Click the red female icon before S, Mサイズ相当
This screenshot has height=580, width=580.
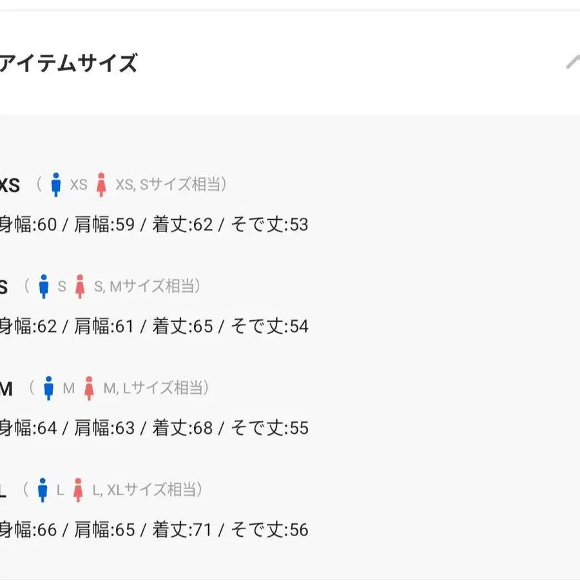point(80,286)
